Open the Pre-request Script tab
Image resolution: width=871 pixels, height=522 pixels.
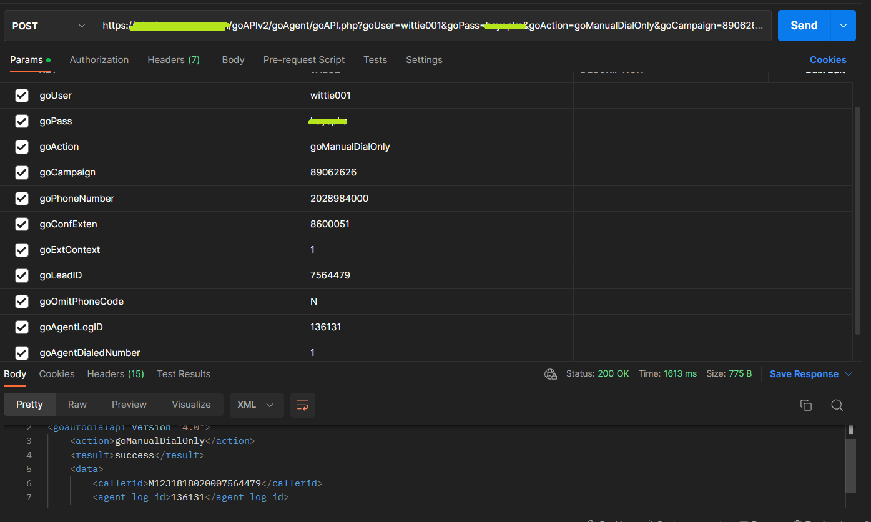304,60
